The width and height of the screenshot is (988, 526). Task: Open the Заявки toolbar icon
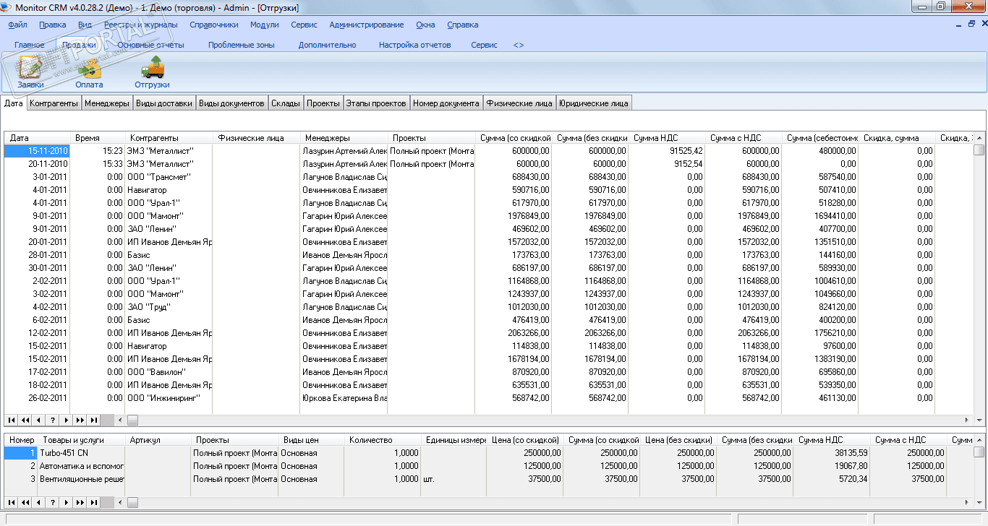click(30, 73)
